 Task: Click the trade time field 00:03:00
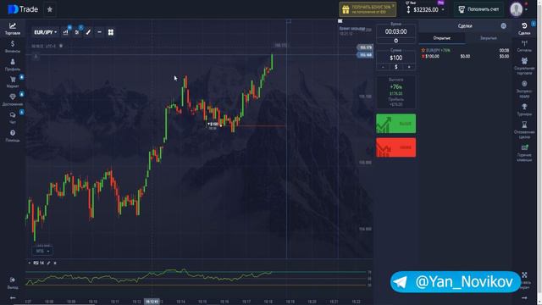point(395,31)
